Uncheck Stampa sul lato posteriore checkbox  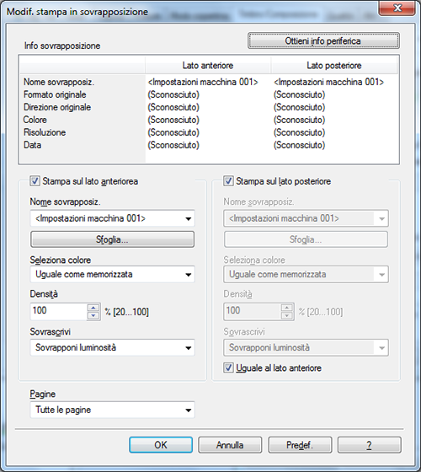(x=228, y=181)
